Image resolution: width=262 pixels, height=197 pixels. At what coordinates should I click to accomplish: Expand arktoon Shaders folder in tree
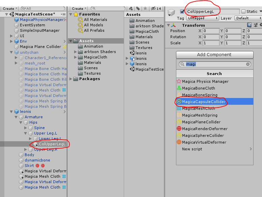[75, 52]
